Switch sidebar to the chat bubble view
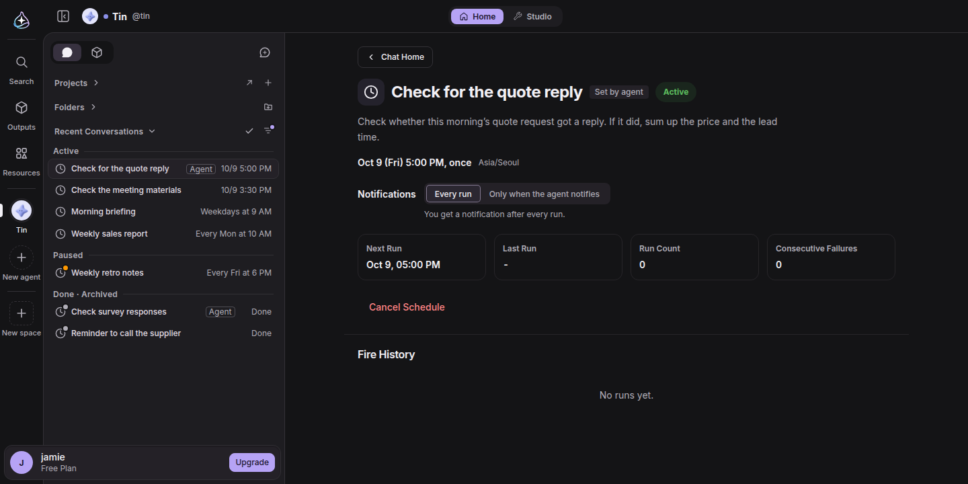 67,52
